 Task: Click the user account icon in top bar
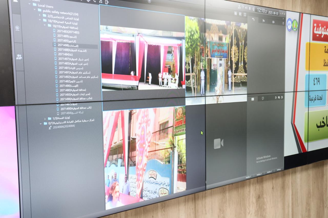tap(239, 7)
